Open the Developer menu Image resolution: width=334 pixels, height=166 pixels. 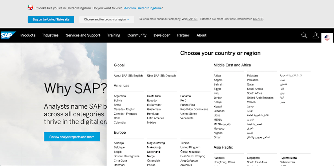[162, 35]
